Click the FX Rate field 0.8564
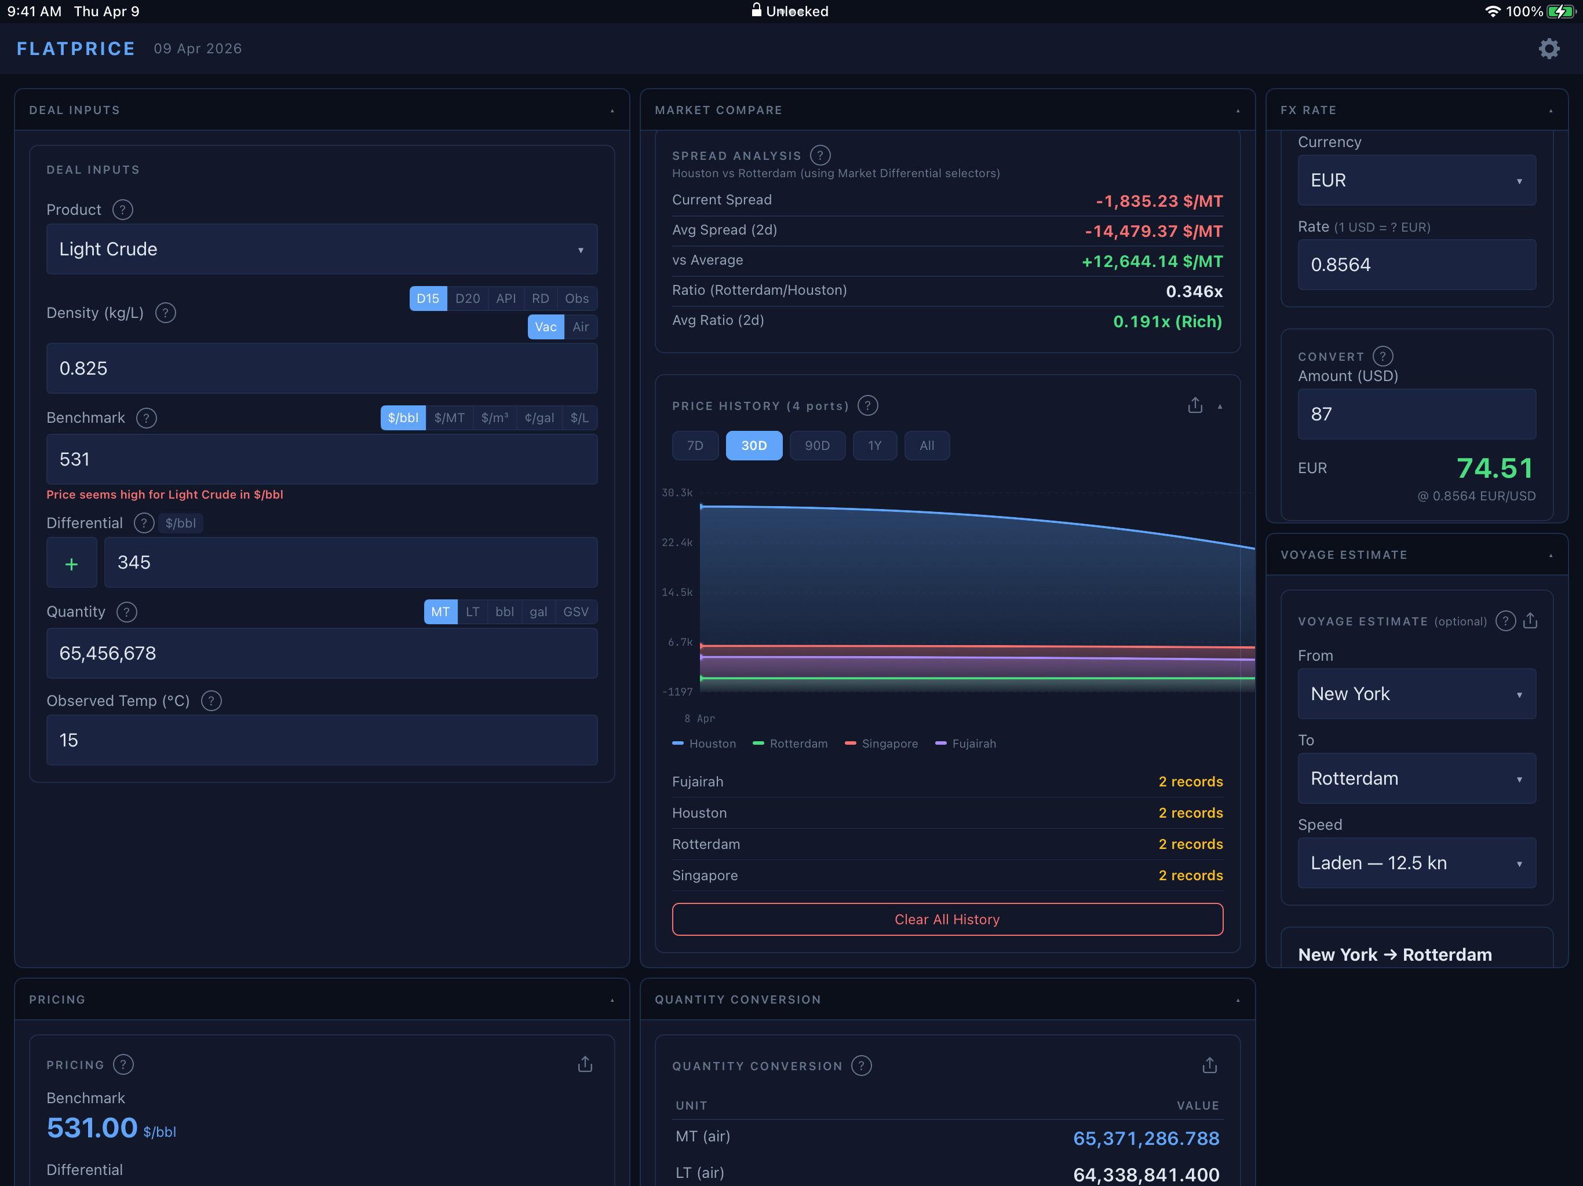The height and width of the screenshot is (1186, 1583). pos(1416,265)
